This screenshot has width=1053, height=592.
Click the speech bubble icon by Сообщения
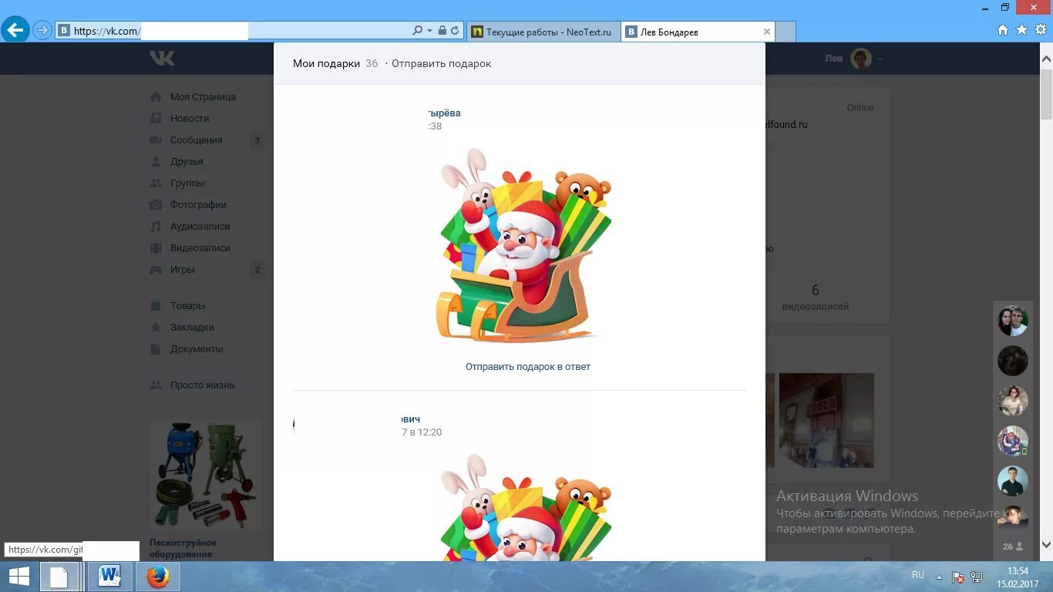(156, 140)
